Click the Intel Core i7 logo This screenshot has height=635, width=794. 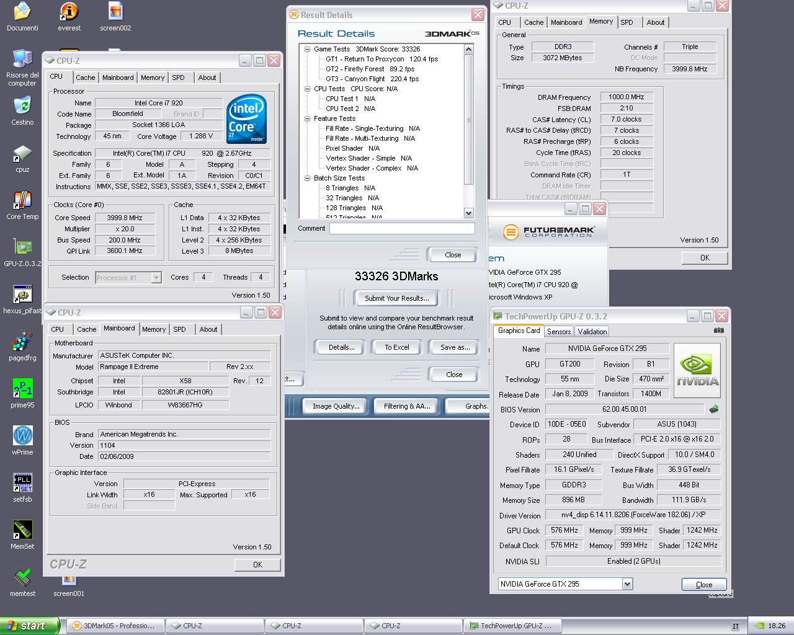pyautogui.click(x=246, y=118)
